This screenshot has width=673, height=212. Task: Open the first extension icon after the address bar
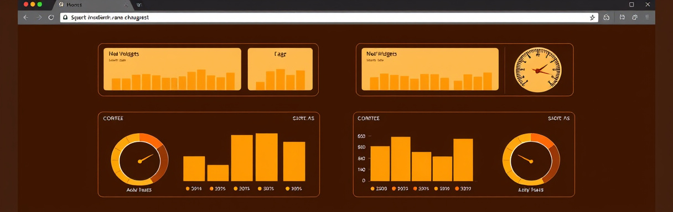coord(607,18)
